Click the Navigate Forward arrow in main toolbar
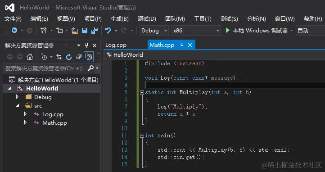Image resolution: width=325 pixels, height=172 pixels. [30, 31]
